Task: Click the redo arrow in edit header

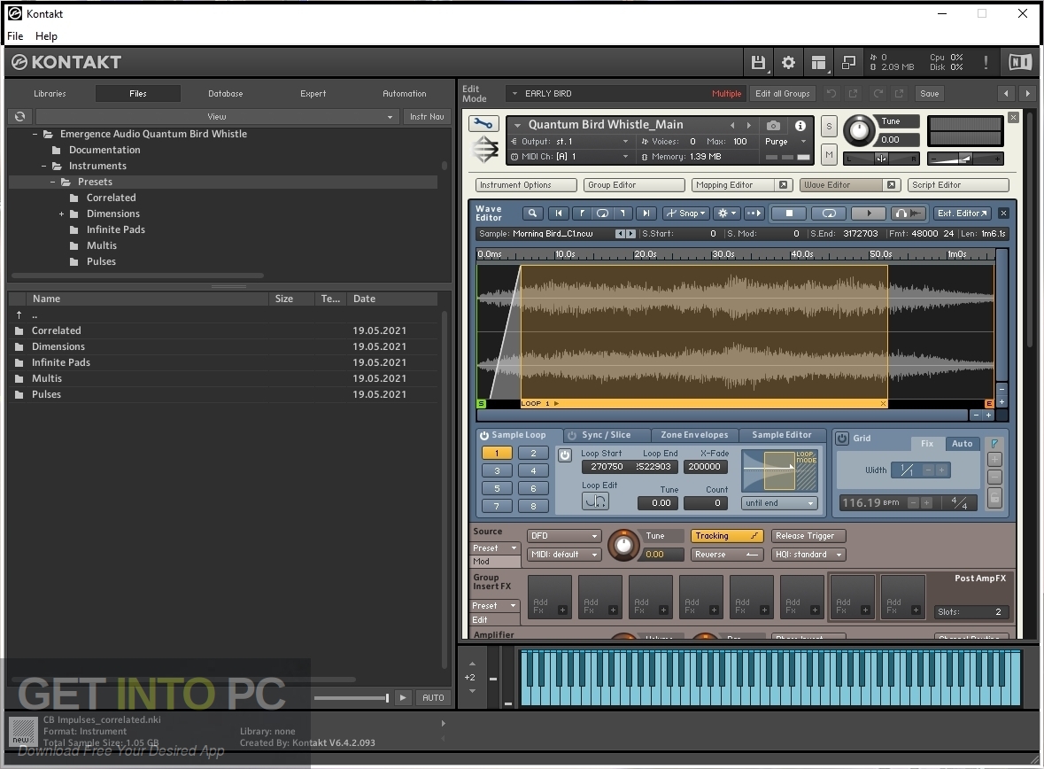Action: [x=878, y=94]
